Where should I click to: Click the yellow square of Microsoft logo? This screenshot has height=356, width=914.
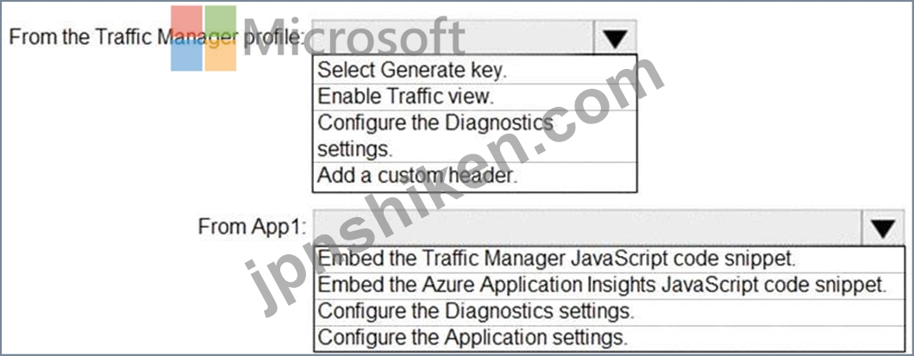click(x=221, y=55)
